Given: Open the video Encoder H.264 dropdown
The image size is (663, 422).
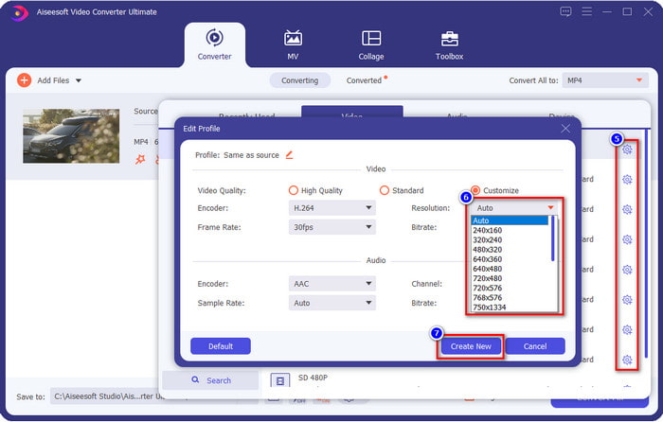Looking at the screenshot, I should pyautogui.click(x=331, y=208).
